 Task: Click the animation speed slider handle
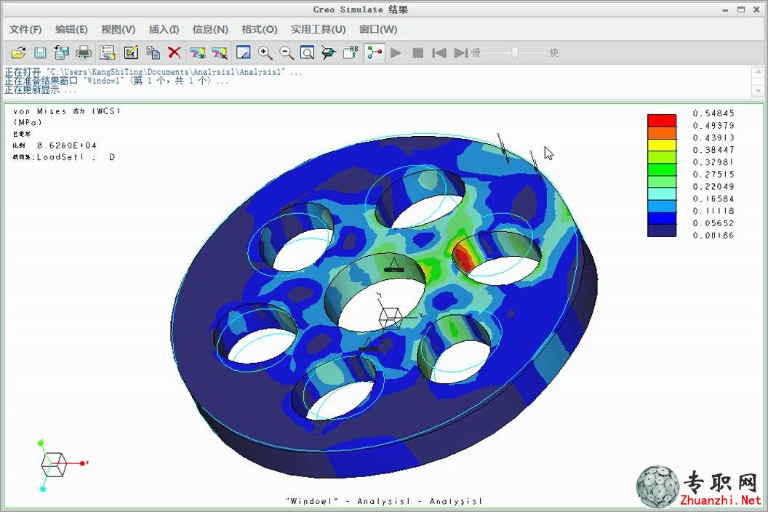pos(515,52)
